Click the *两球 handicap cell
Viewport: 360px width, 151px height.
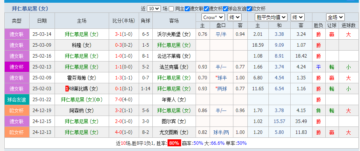pyautogui.click(x=221, y=89)
